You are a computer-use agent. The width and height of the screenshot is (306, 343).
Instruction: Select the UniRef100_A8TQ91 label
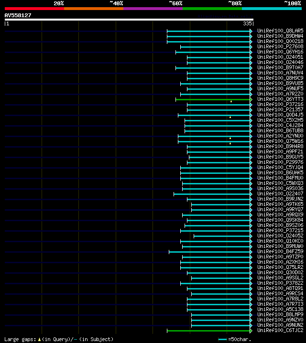click(x=280, y=288)
